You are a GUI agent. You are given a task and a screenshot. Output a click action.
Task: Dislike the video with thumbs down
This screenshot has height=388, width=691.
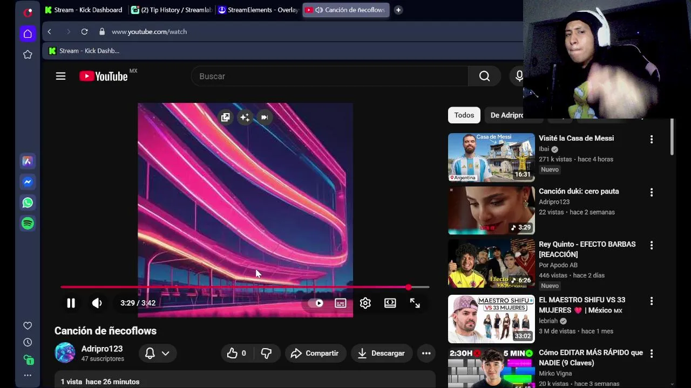tap(266, 354)
